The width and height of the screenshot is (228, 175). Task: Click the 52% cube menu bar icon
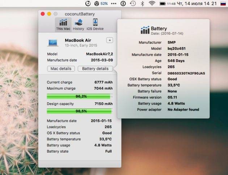pyautogui.click(x=101, y=4)
